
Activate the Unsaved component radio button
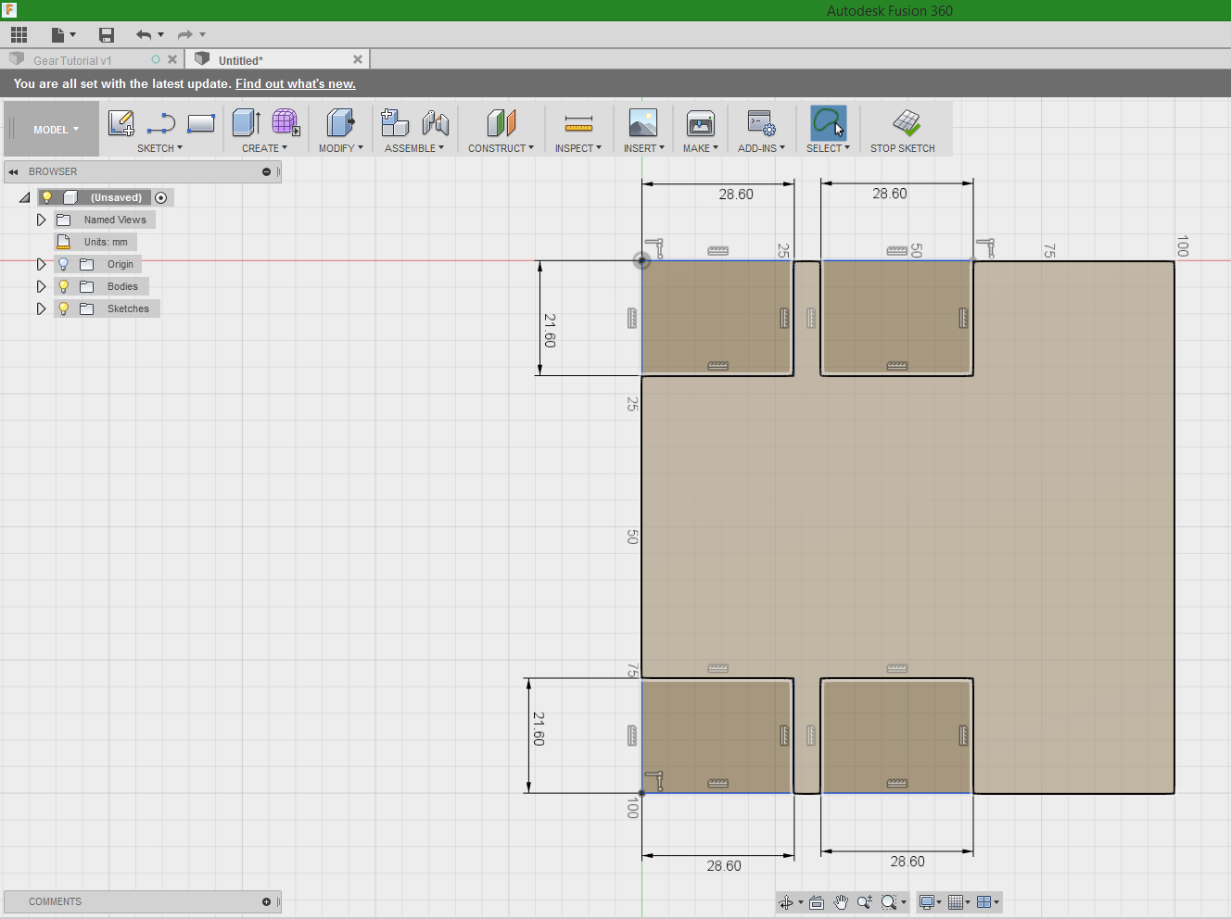161,197
